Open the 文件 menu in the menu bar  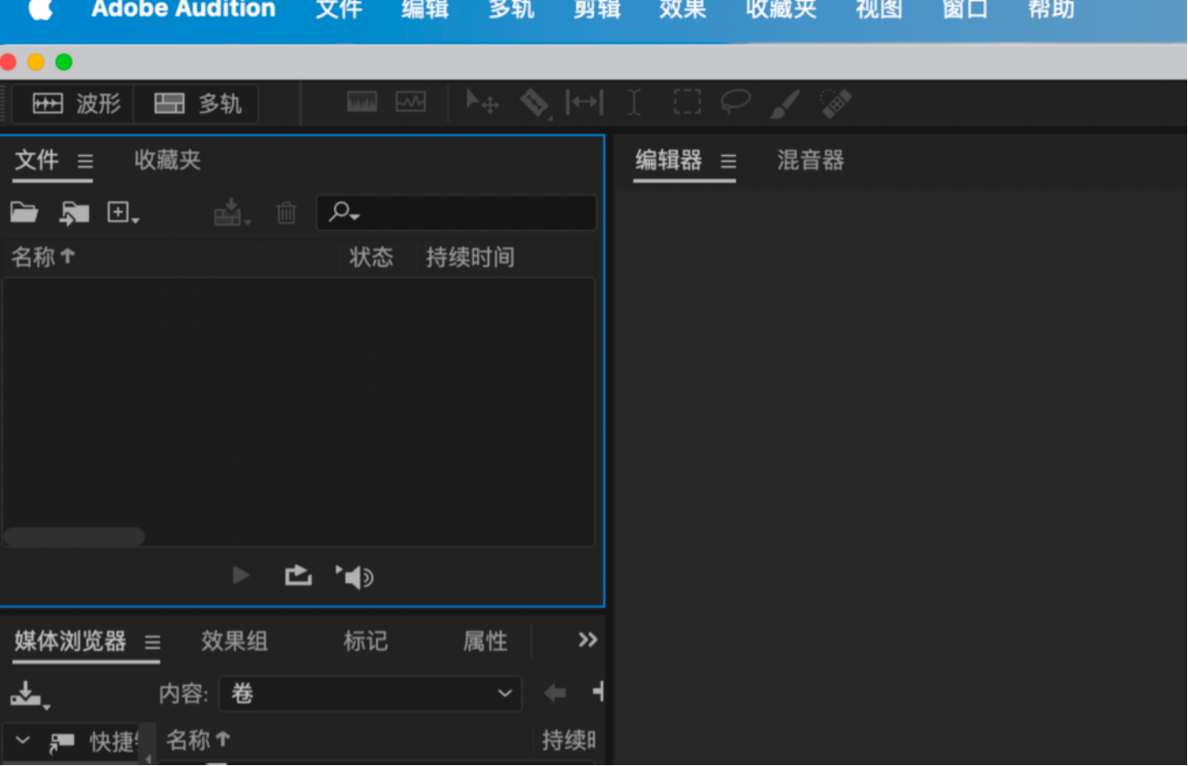pyautogui.click(x=339, y=10)
